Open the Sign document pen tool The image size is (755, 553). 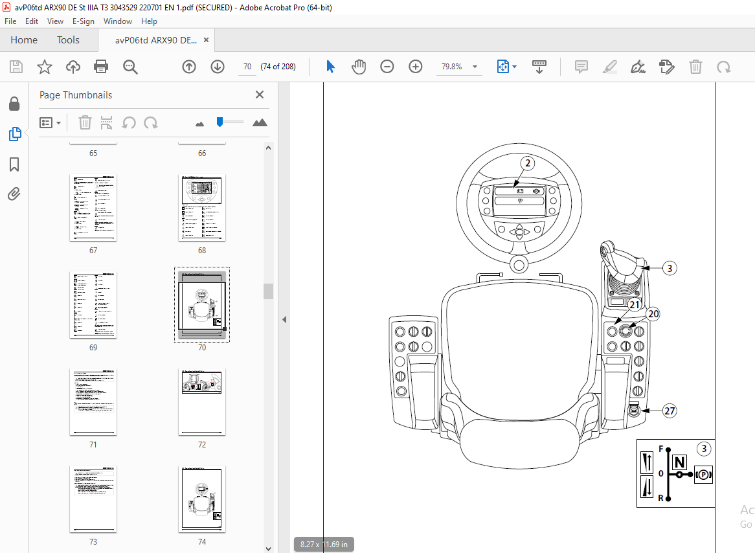tap(638, 67)
